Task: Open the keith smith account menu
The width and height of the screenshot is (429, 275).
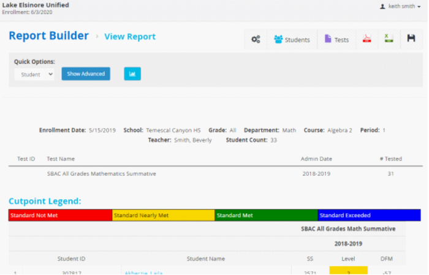Action: point(404,6)
